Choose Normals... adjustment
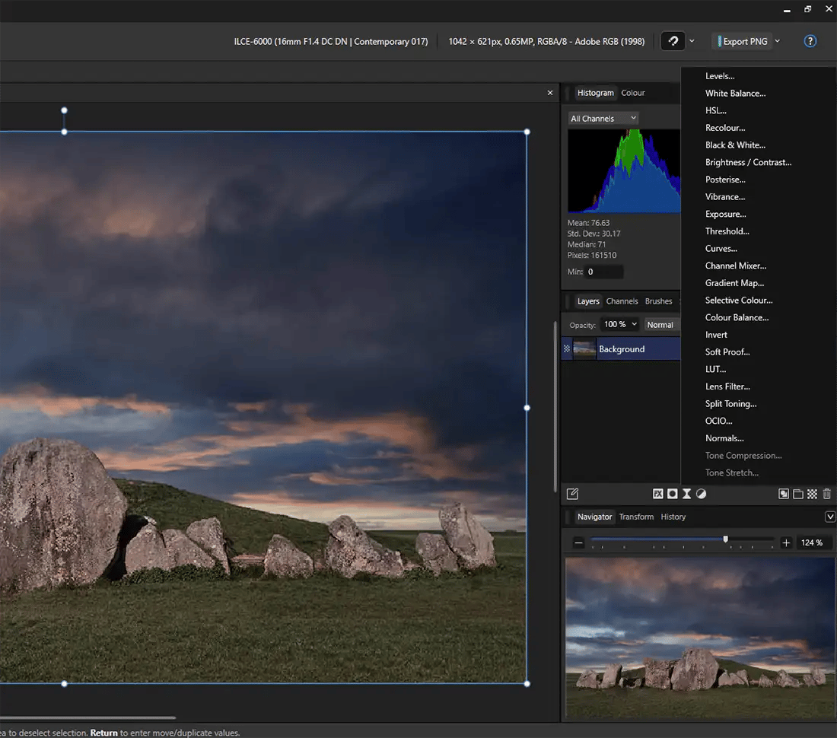 pos(724,438)
